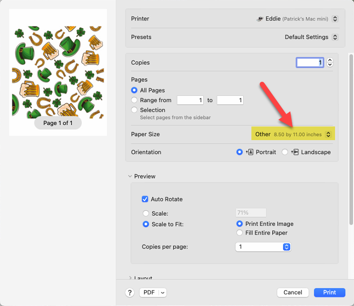The height and width of the screenshot is (306, 354).
Task: Choose the Scale radio button
Action: click(146, 213)
